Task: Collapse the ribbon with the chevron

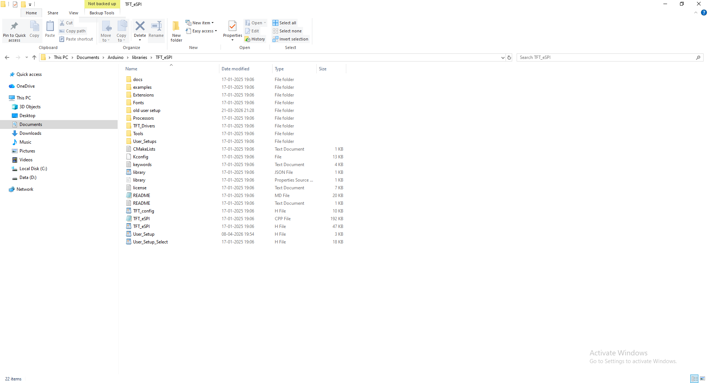Action: pos(696,13)
